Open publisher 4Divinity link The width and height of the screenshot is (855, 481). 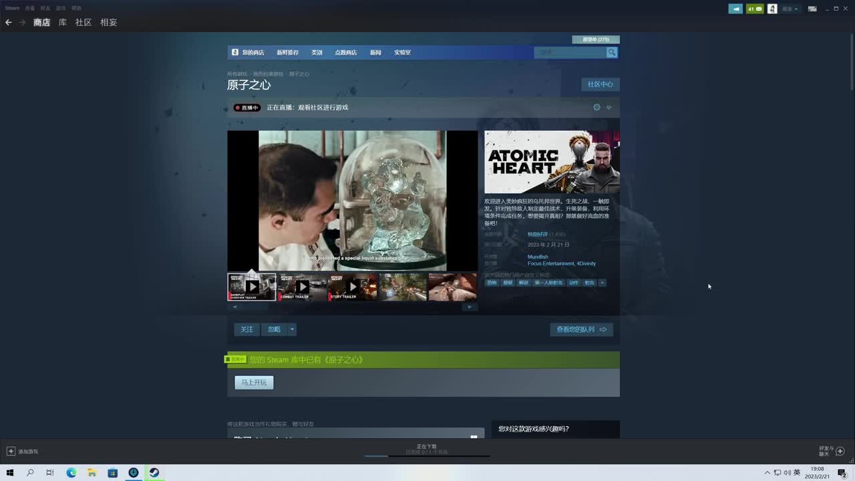click(x=586, y=263)
